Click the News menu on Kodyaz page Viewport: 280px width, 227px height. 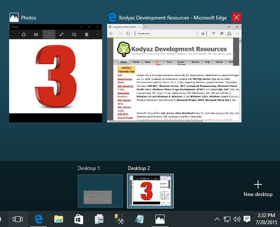point(148,62)
